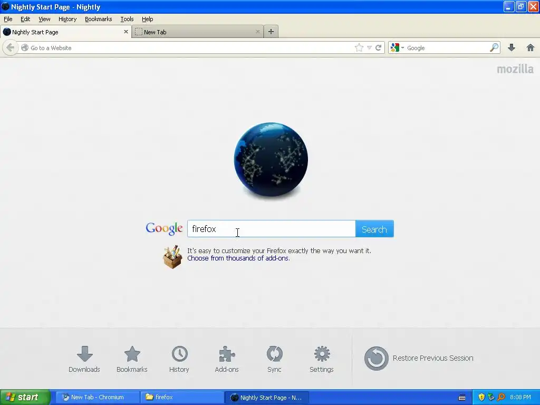Image resolution: width=540 pixels, height=405 pixels.
Task: Click the magnifying glass search icon
Action: point(494,47)
